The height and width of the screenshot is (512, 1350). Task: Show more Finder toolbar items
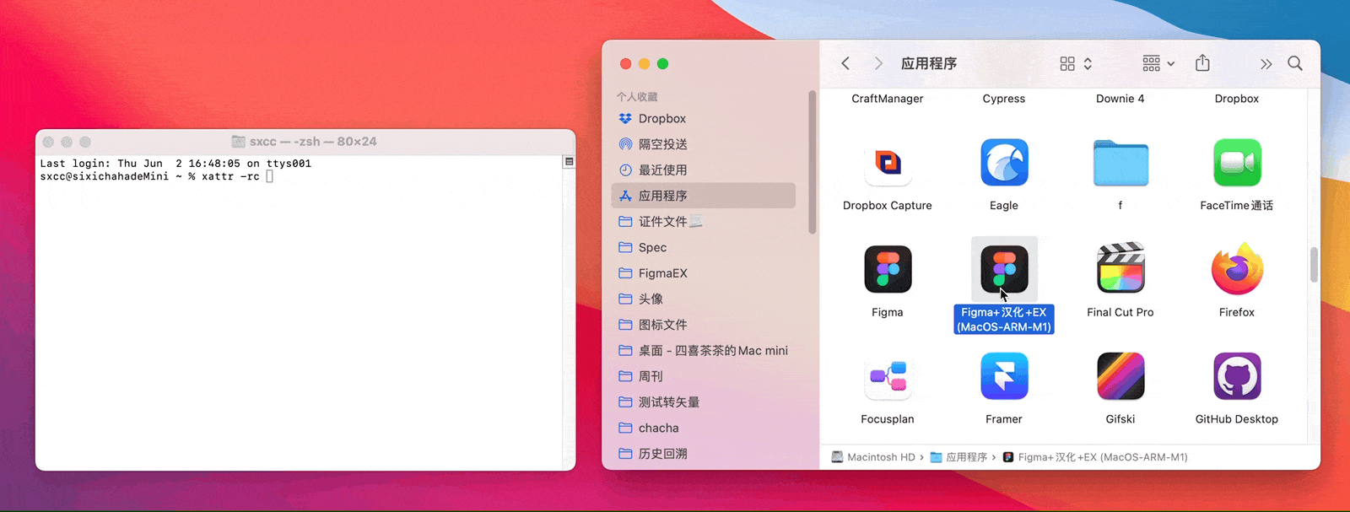[x=1266, y=63]
